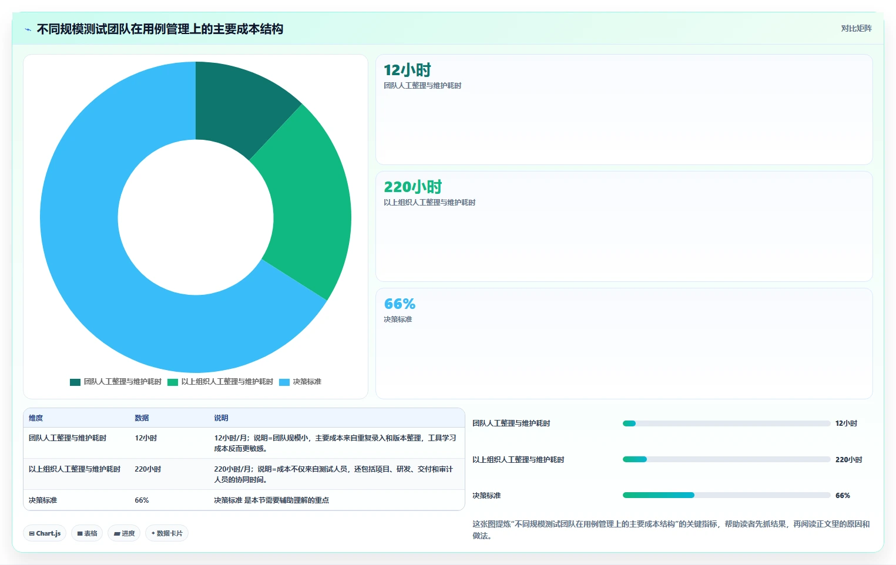Select the 220小时 data card value
896x565 pixels.
pos(412,187)
